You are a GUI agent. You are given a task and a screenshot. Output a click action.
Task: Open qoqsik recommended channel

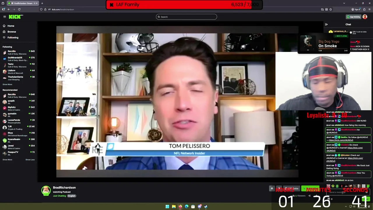[x=19, y=102]
